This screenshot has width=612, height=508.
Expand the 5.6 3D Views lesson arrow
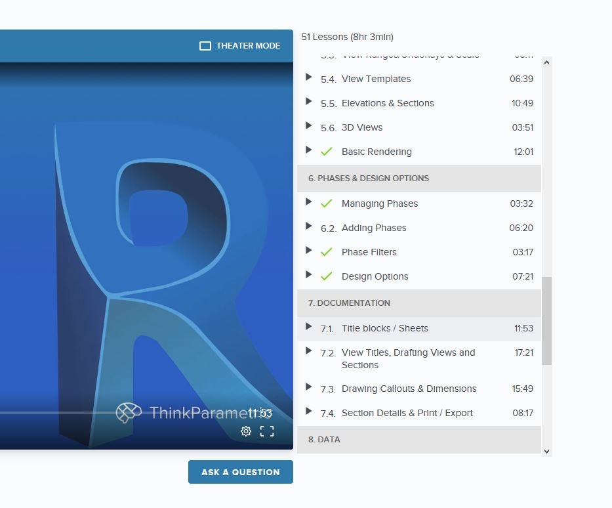click(x=309, y=125)
